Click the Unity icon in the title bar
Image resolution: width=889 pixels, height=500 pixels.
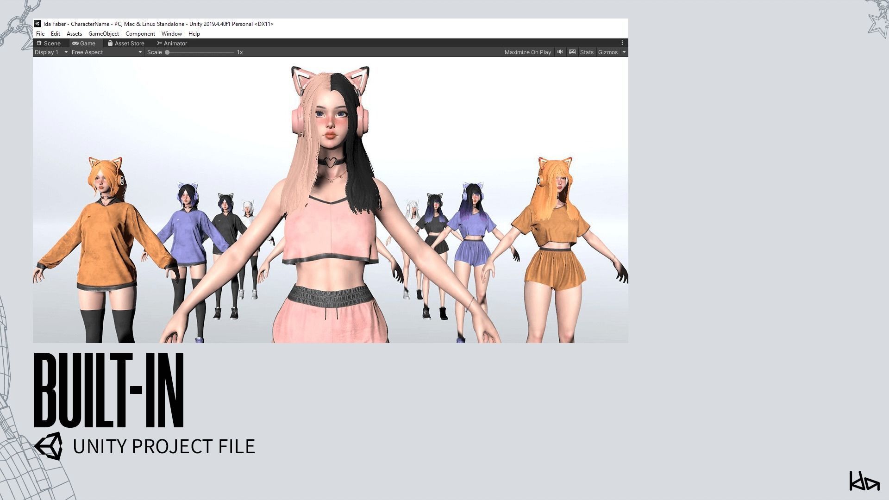pyautogui.click(x=38, y=24)
